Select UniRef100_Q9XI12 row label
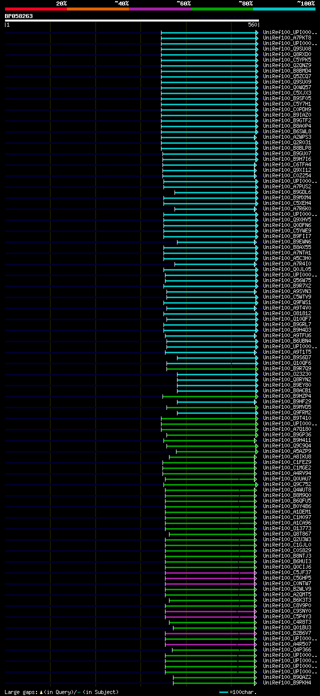This screenshot has height=696, width=320. coord(287,170)
